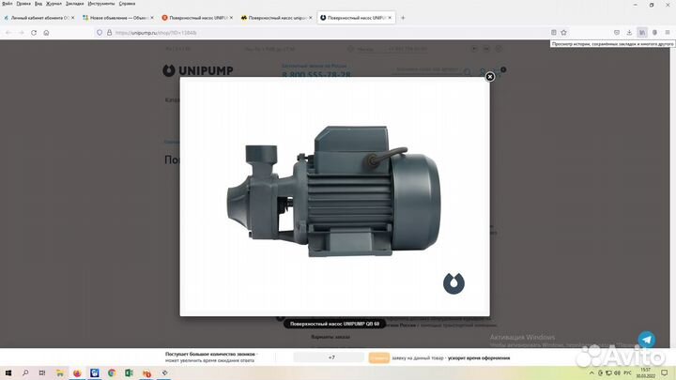This screenshot has width=676, height=380.
Task: Reload the current page
Action: pos(34,33)
